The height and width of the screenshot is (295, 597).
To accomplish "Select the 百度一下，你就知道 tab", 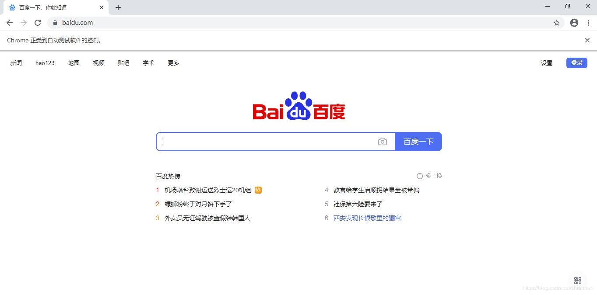I will coord(56,7).
